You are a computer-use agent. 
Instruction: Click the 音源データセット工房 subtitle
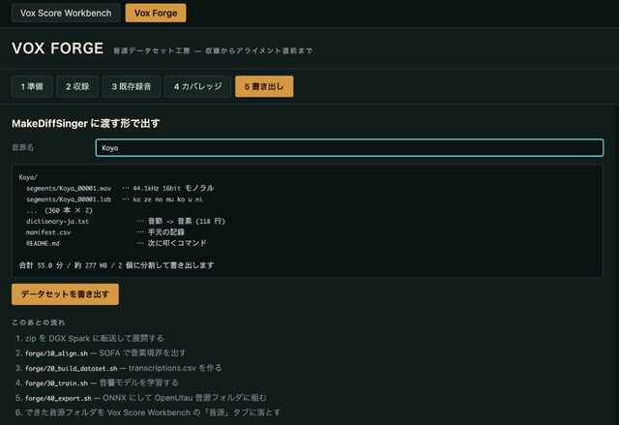[213, 51]
